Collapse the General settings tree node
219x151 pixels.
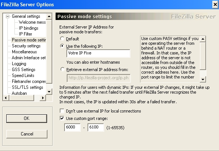7,16
